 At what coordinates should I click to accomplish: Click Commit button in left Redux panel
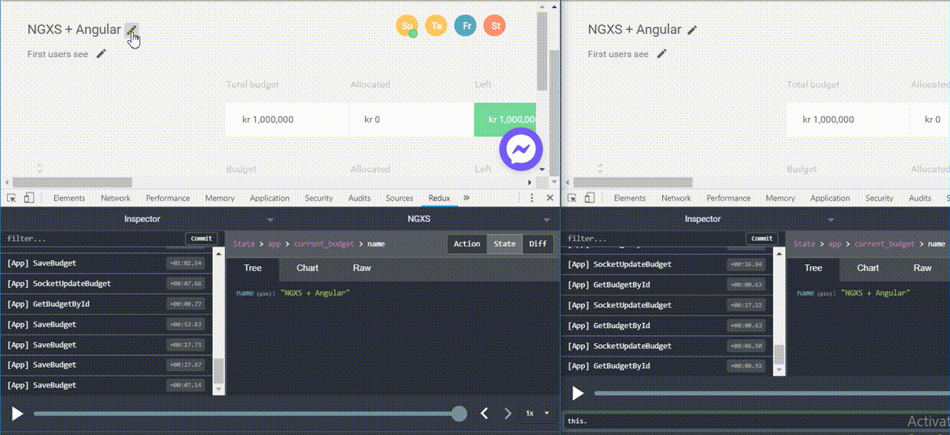click(201, 238)
